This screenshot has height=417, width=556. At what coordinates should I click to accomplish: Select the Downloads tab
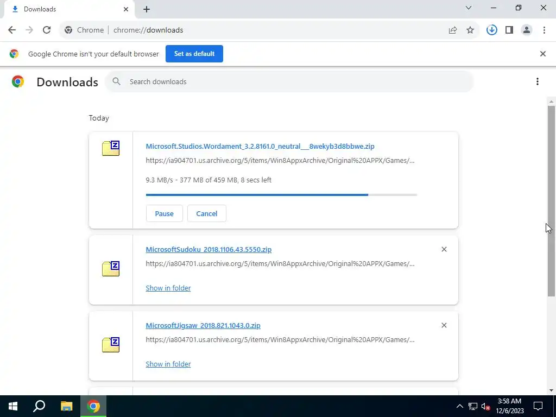pyautogui.click(x=69, y=9)
